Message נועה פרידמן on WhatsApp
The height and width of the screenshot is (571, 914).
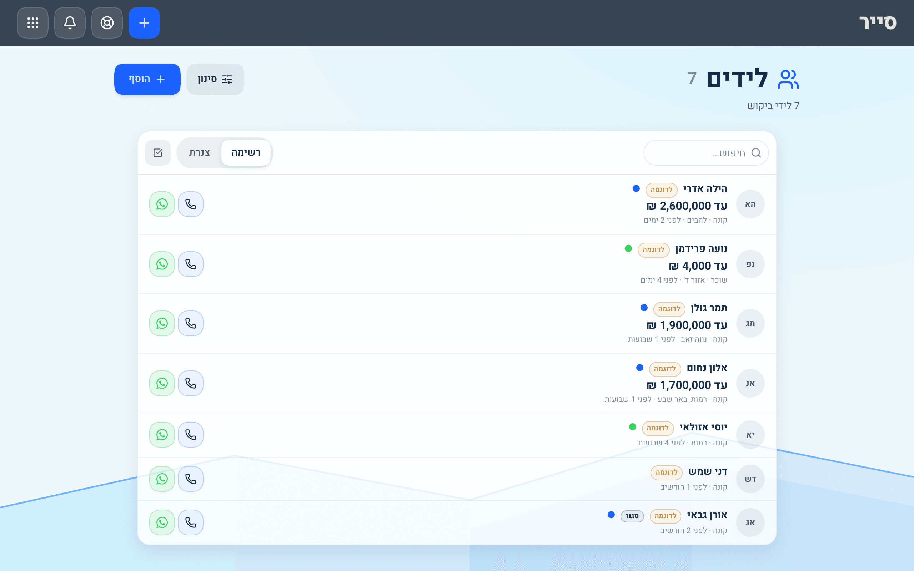tap(162, 264)
